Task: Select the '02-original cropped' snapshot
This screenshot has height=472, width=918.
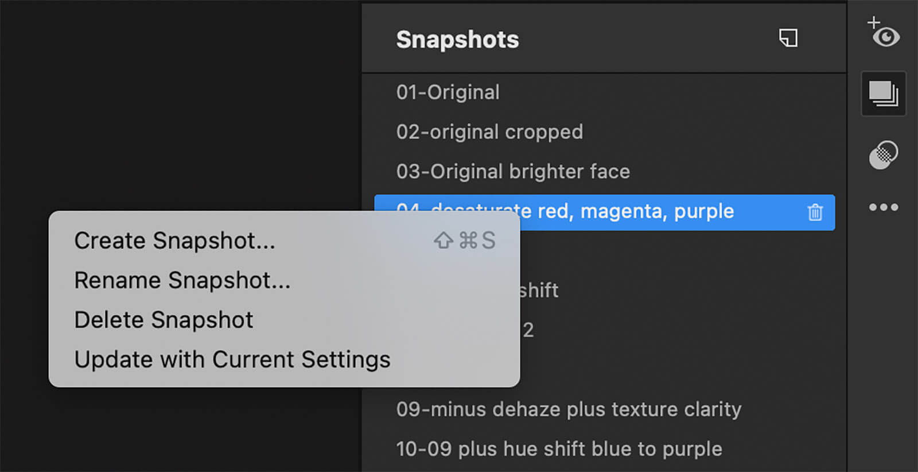Action: pos(489,131)
